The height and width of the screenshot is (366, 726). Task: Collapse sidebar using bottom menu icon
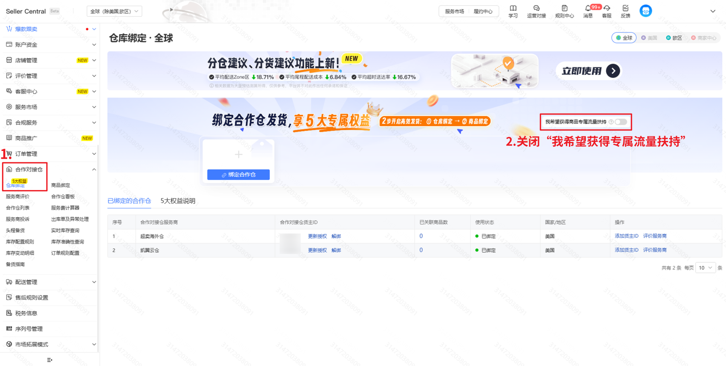tap(49, 360)
